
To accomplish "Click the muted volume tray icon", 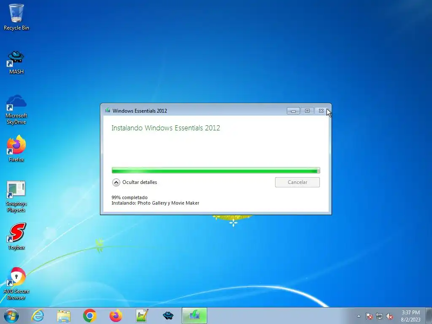I will [x=389, y=316].
